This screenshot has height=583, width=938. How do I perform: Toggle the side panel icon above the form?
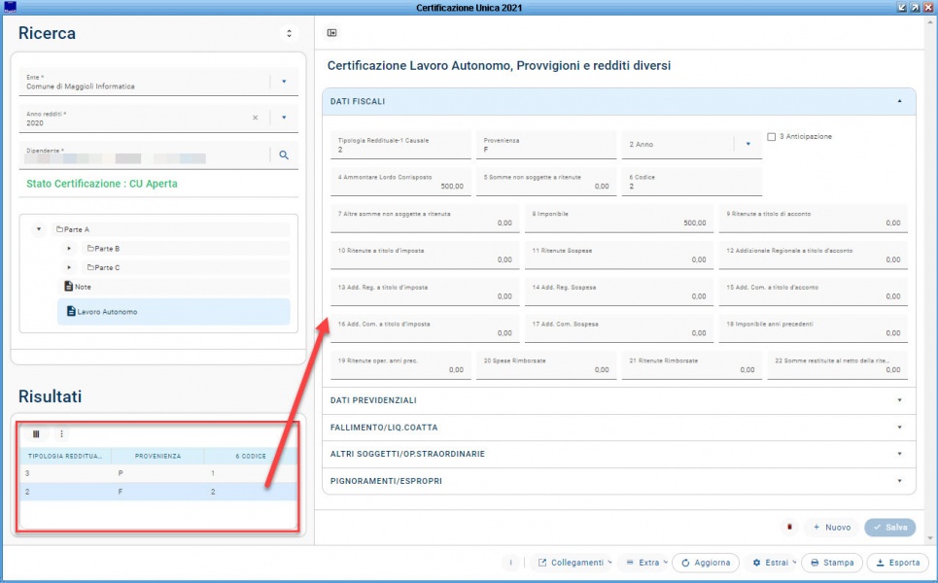click(x=332, y=33)
